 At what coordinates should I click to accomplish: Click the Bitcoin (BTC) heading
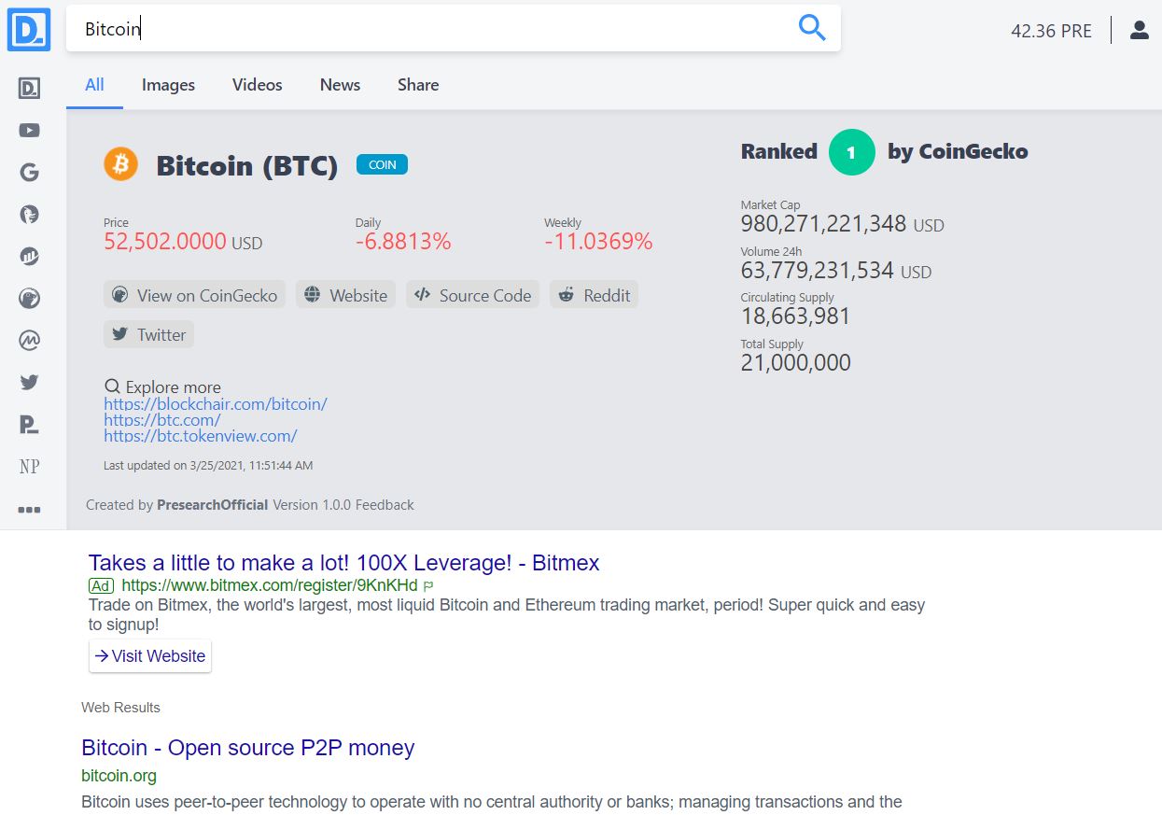click(247, 165)
